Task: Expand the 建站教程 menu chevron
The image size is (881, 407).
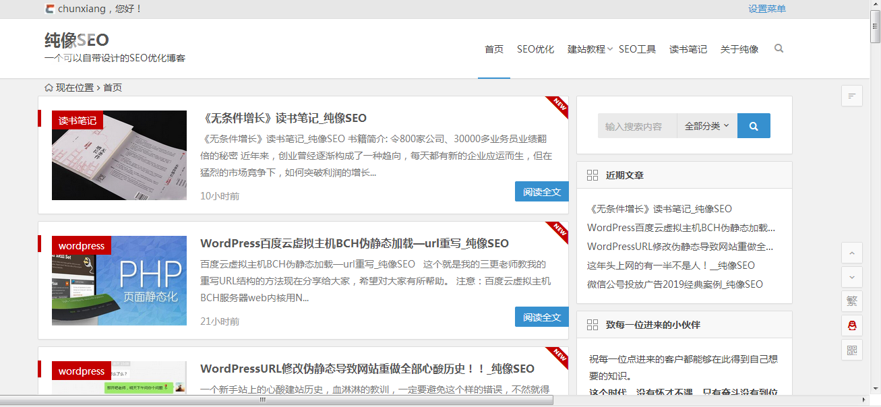Action: pos(609,49)
